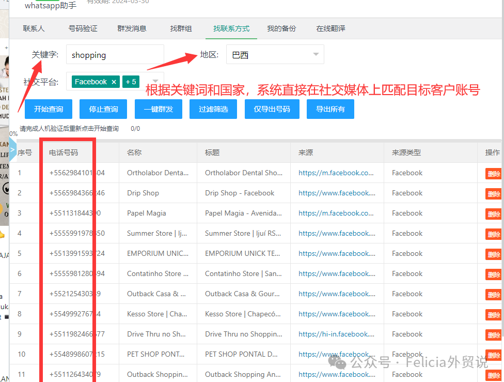Delete row 4 Summer Store
Image resolution: width=504 pixels, height=382 pixels.
494,234
